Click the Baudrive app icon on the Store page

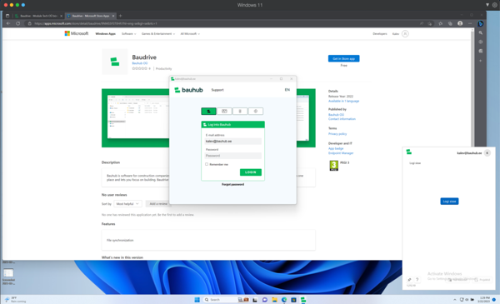point(115,62)
